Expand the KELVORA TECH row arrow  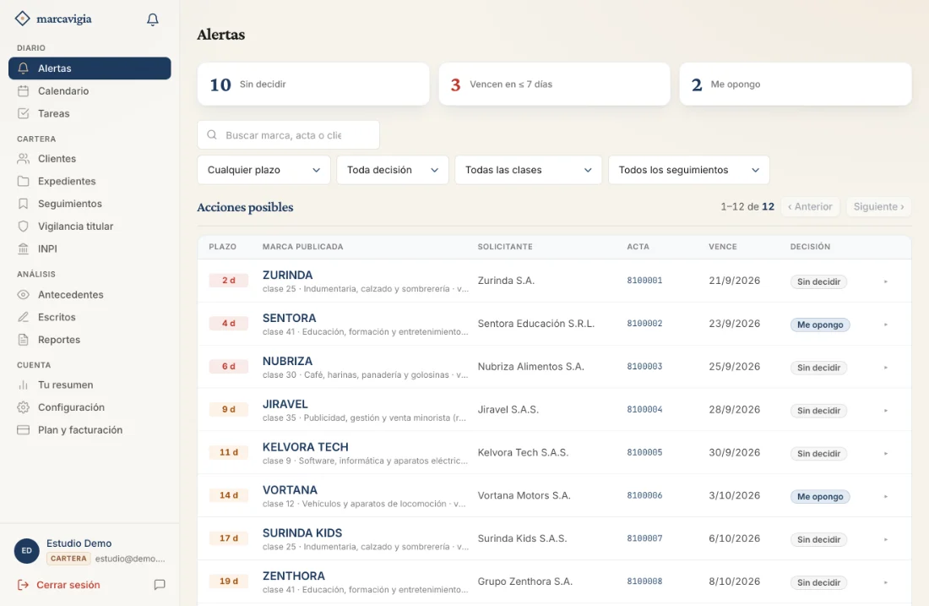[886, 454]
